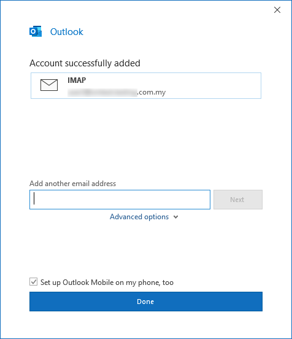Screen dimensions: 292x339
Task: Click the greyed-out Next button
Action: click(238, 200)
